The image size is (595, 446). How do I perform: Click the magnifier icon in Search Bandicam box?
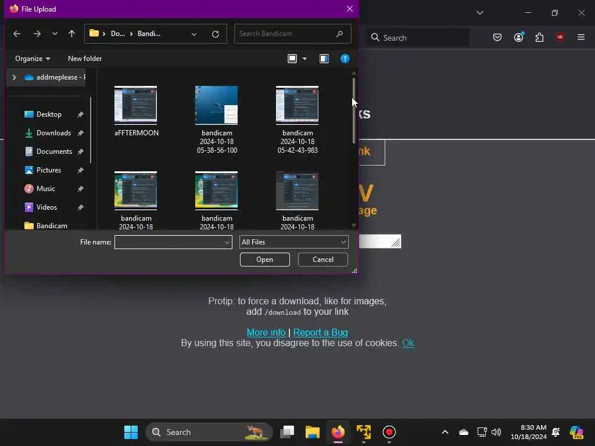point(339,34)
